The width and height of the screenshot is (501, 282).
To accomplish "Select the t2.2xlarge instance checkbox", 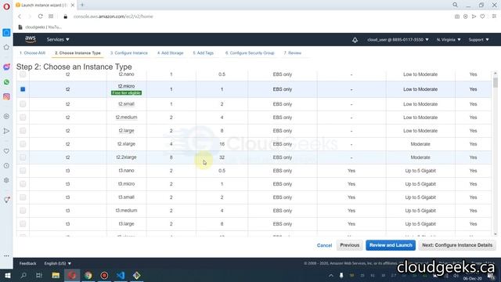I will (x=23, y=157).
